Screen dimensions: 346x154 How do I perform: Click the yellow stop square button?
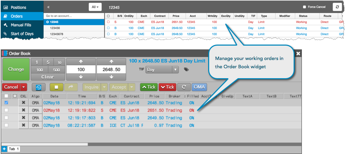(57, 87)
